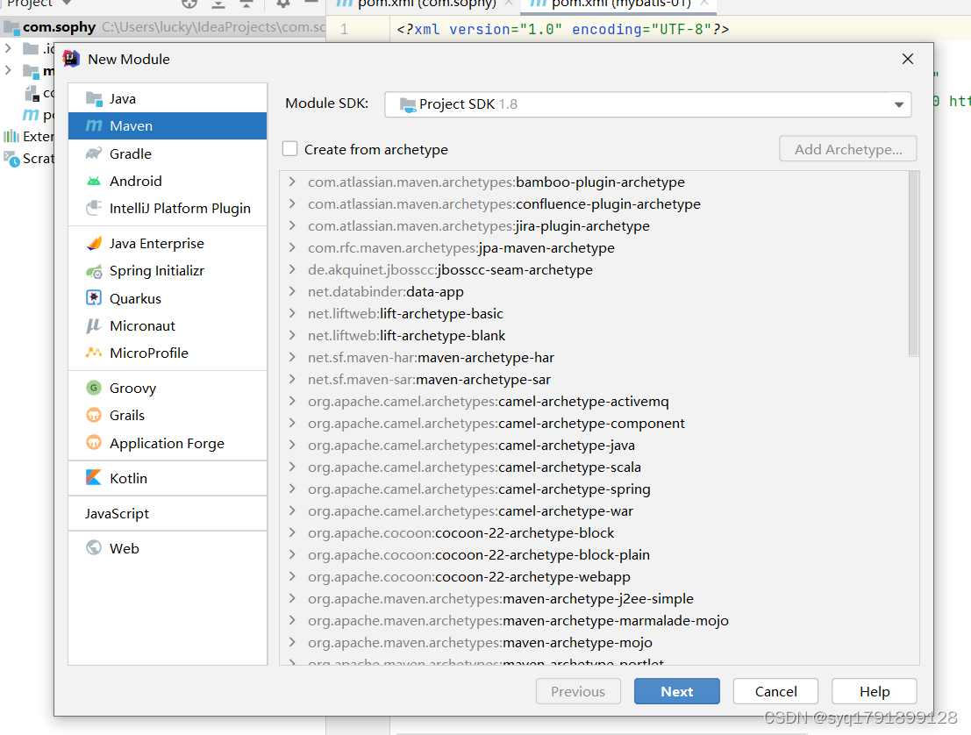Select the camel-archetype-scala row
Image resolution: width=971 pixels, height=735 pixels.
pyautogui.click(x=594, y=467)
